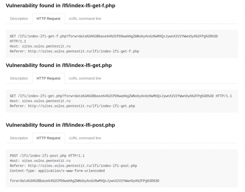The image size is (245, 192).
Task: Click the index-lfi-post.php vulnerability heading
Action: pos(60,125)
